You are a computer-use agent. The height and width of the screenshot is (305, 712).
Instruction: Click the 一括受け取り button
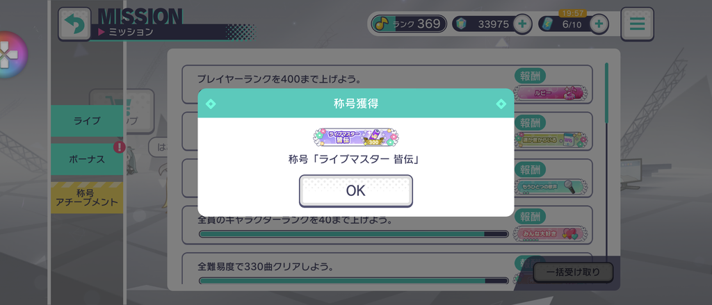click(x=573, y=272)
